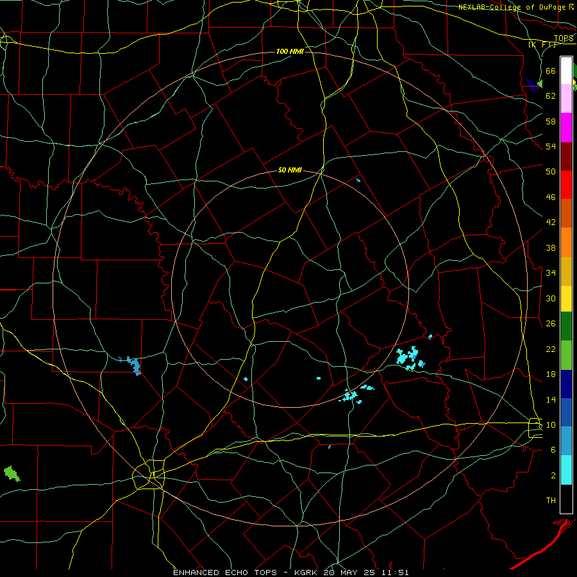The width and height of the screenshot is (577, 577).
Task: Click the "TH" legend label
Action: (551, 501)
